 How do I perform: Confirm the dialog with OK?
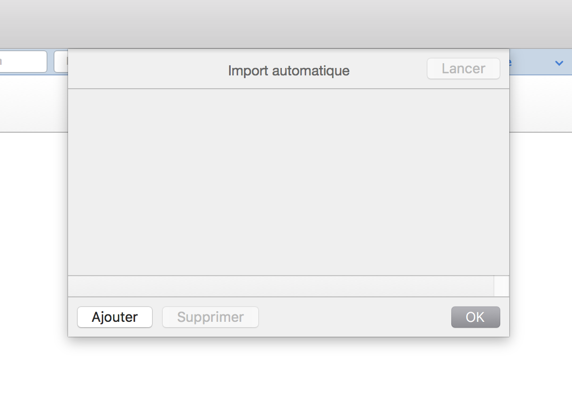[x=475, y=317]
